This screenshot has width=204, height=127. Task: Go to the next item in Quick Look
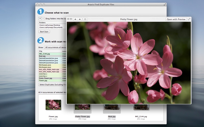[x=80, y=19]
